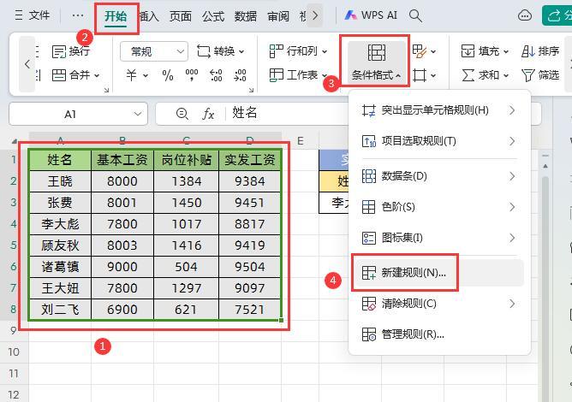Click the percent style icon
The height and width of the screenshot is (402, 572).
tap(168, 75)
